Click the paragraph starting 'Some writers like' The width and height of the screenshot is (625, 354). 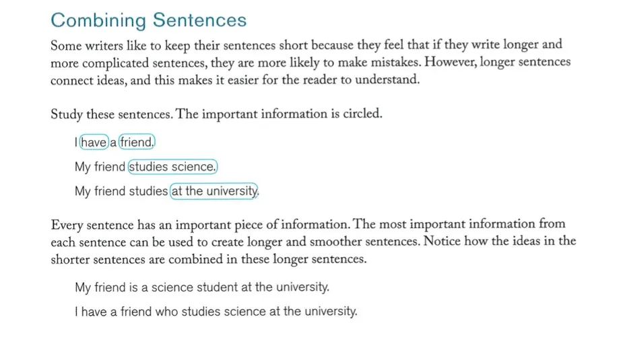click(x=310, y=63)
